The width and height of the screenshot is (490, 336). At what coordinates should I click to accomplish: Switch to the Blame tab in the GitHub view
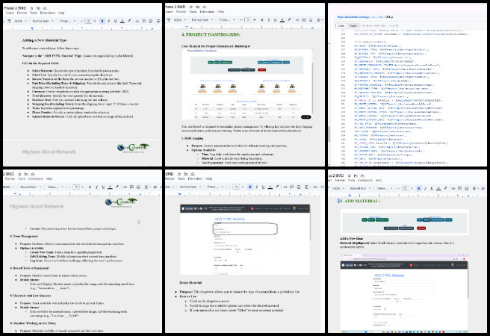point(353,25)
